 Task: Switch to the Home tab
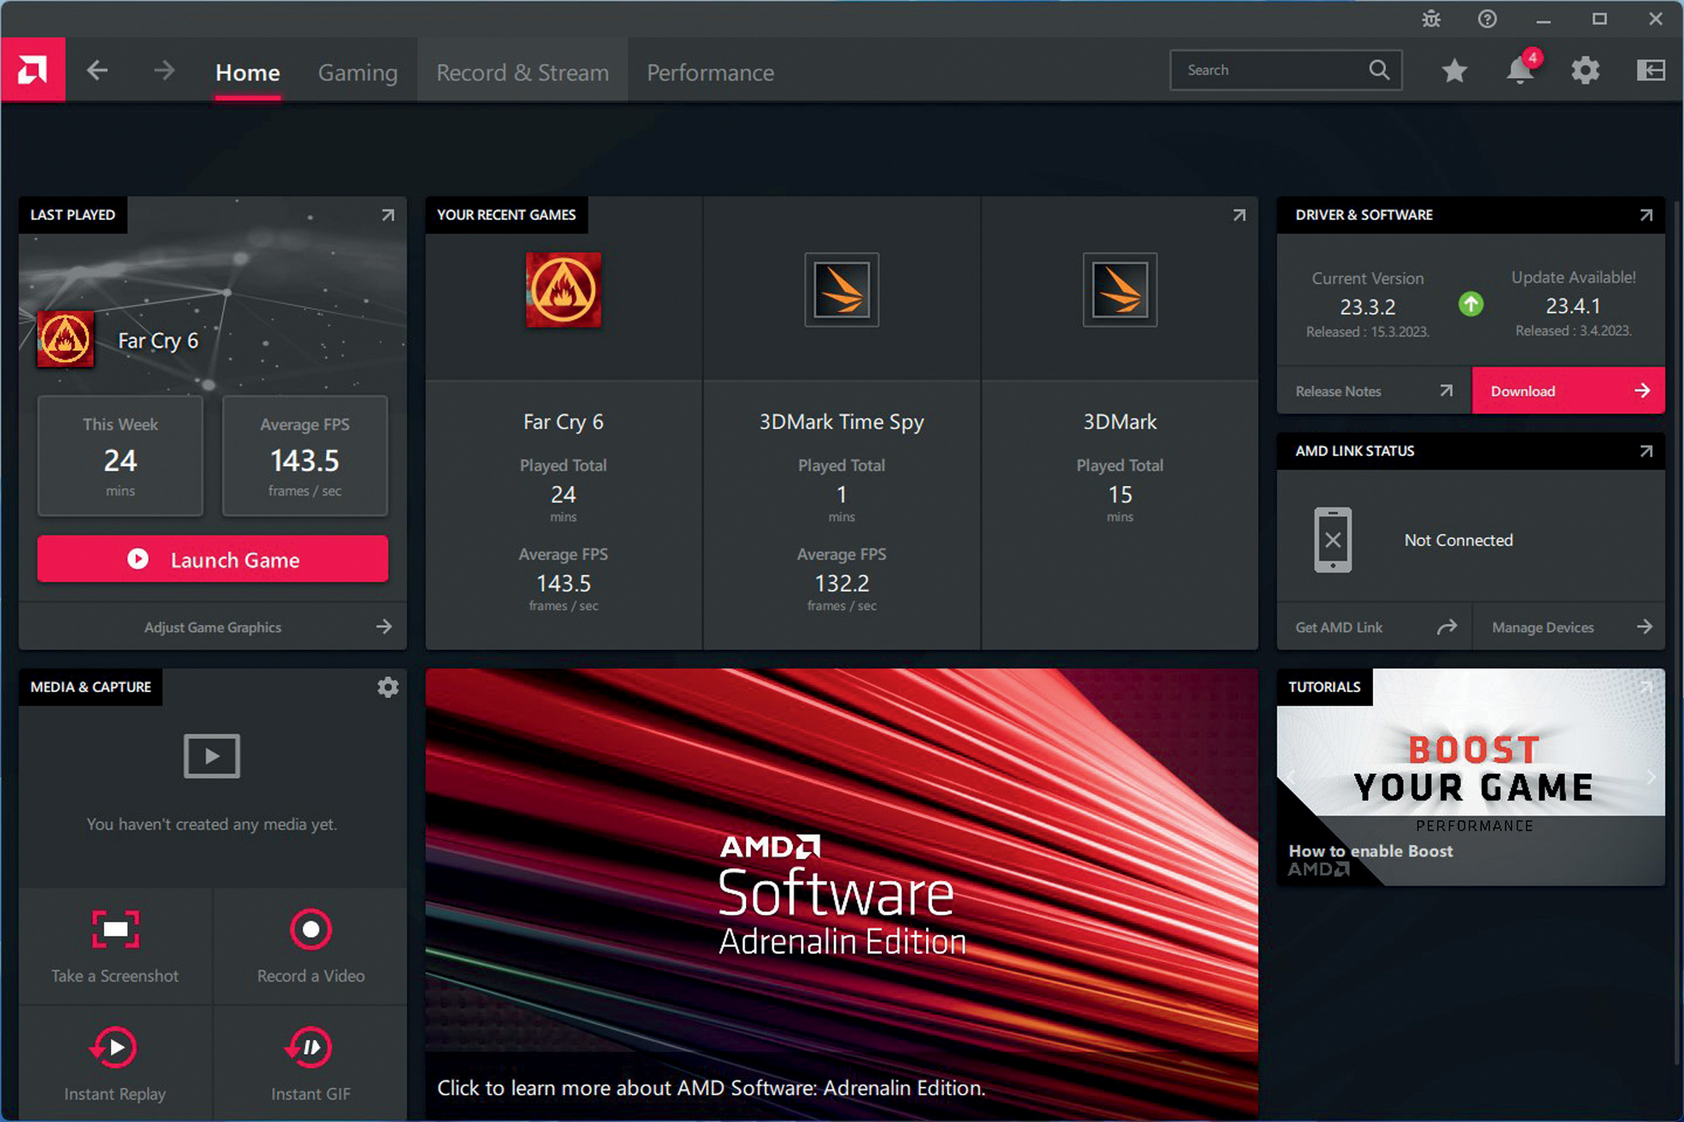tap(248, 72)
